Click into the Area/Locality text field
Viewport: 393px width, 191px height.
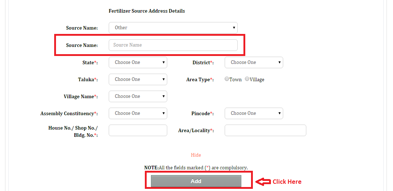(x=265, y=130)
